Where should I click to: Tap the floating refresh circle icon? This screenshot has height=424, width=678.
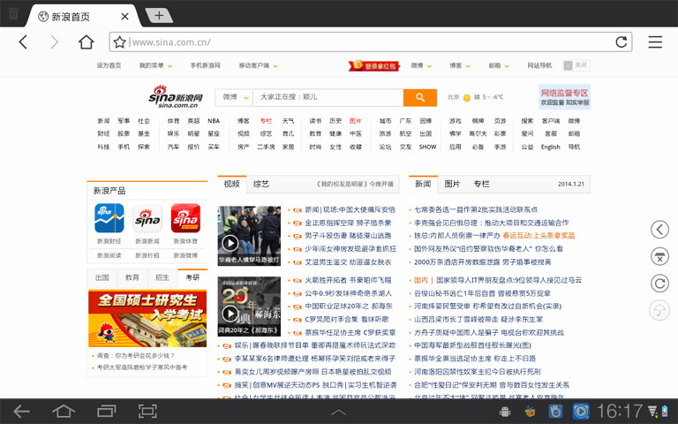(x=659, y=284)
